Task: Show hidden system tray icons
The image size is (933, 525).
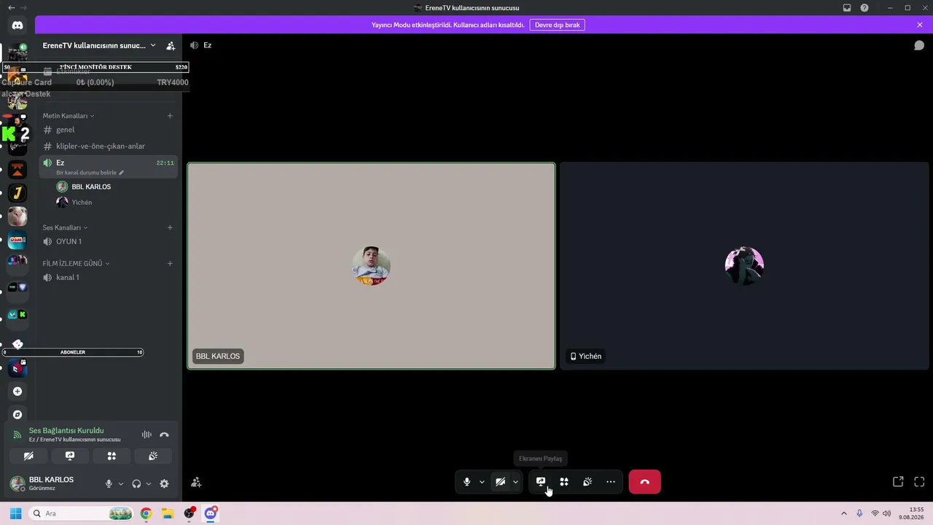Action: pos(844,513)
